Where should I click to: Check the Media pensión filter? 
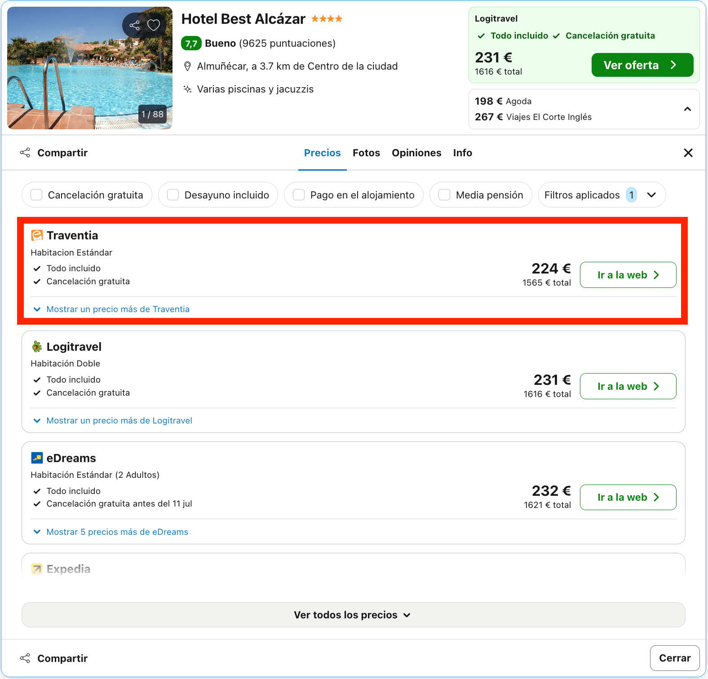[444, 195]
